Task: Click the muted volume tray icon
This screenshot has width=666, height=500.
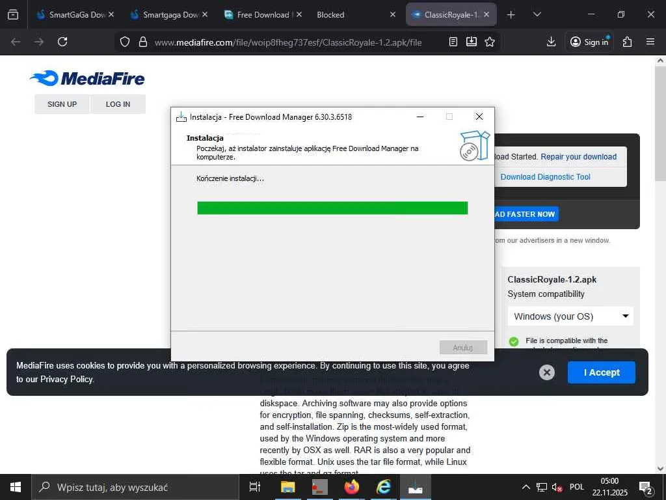Action: (557, 487)
